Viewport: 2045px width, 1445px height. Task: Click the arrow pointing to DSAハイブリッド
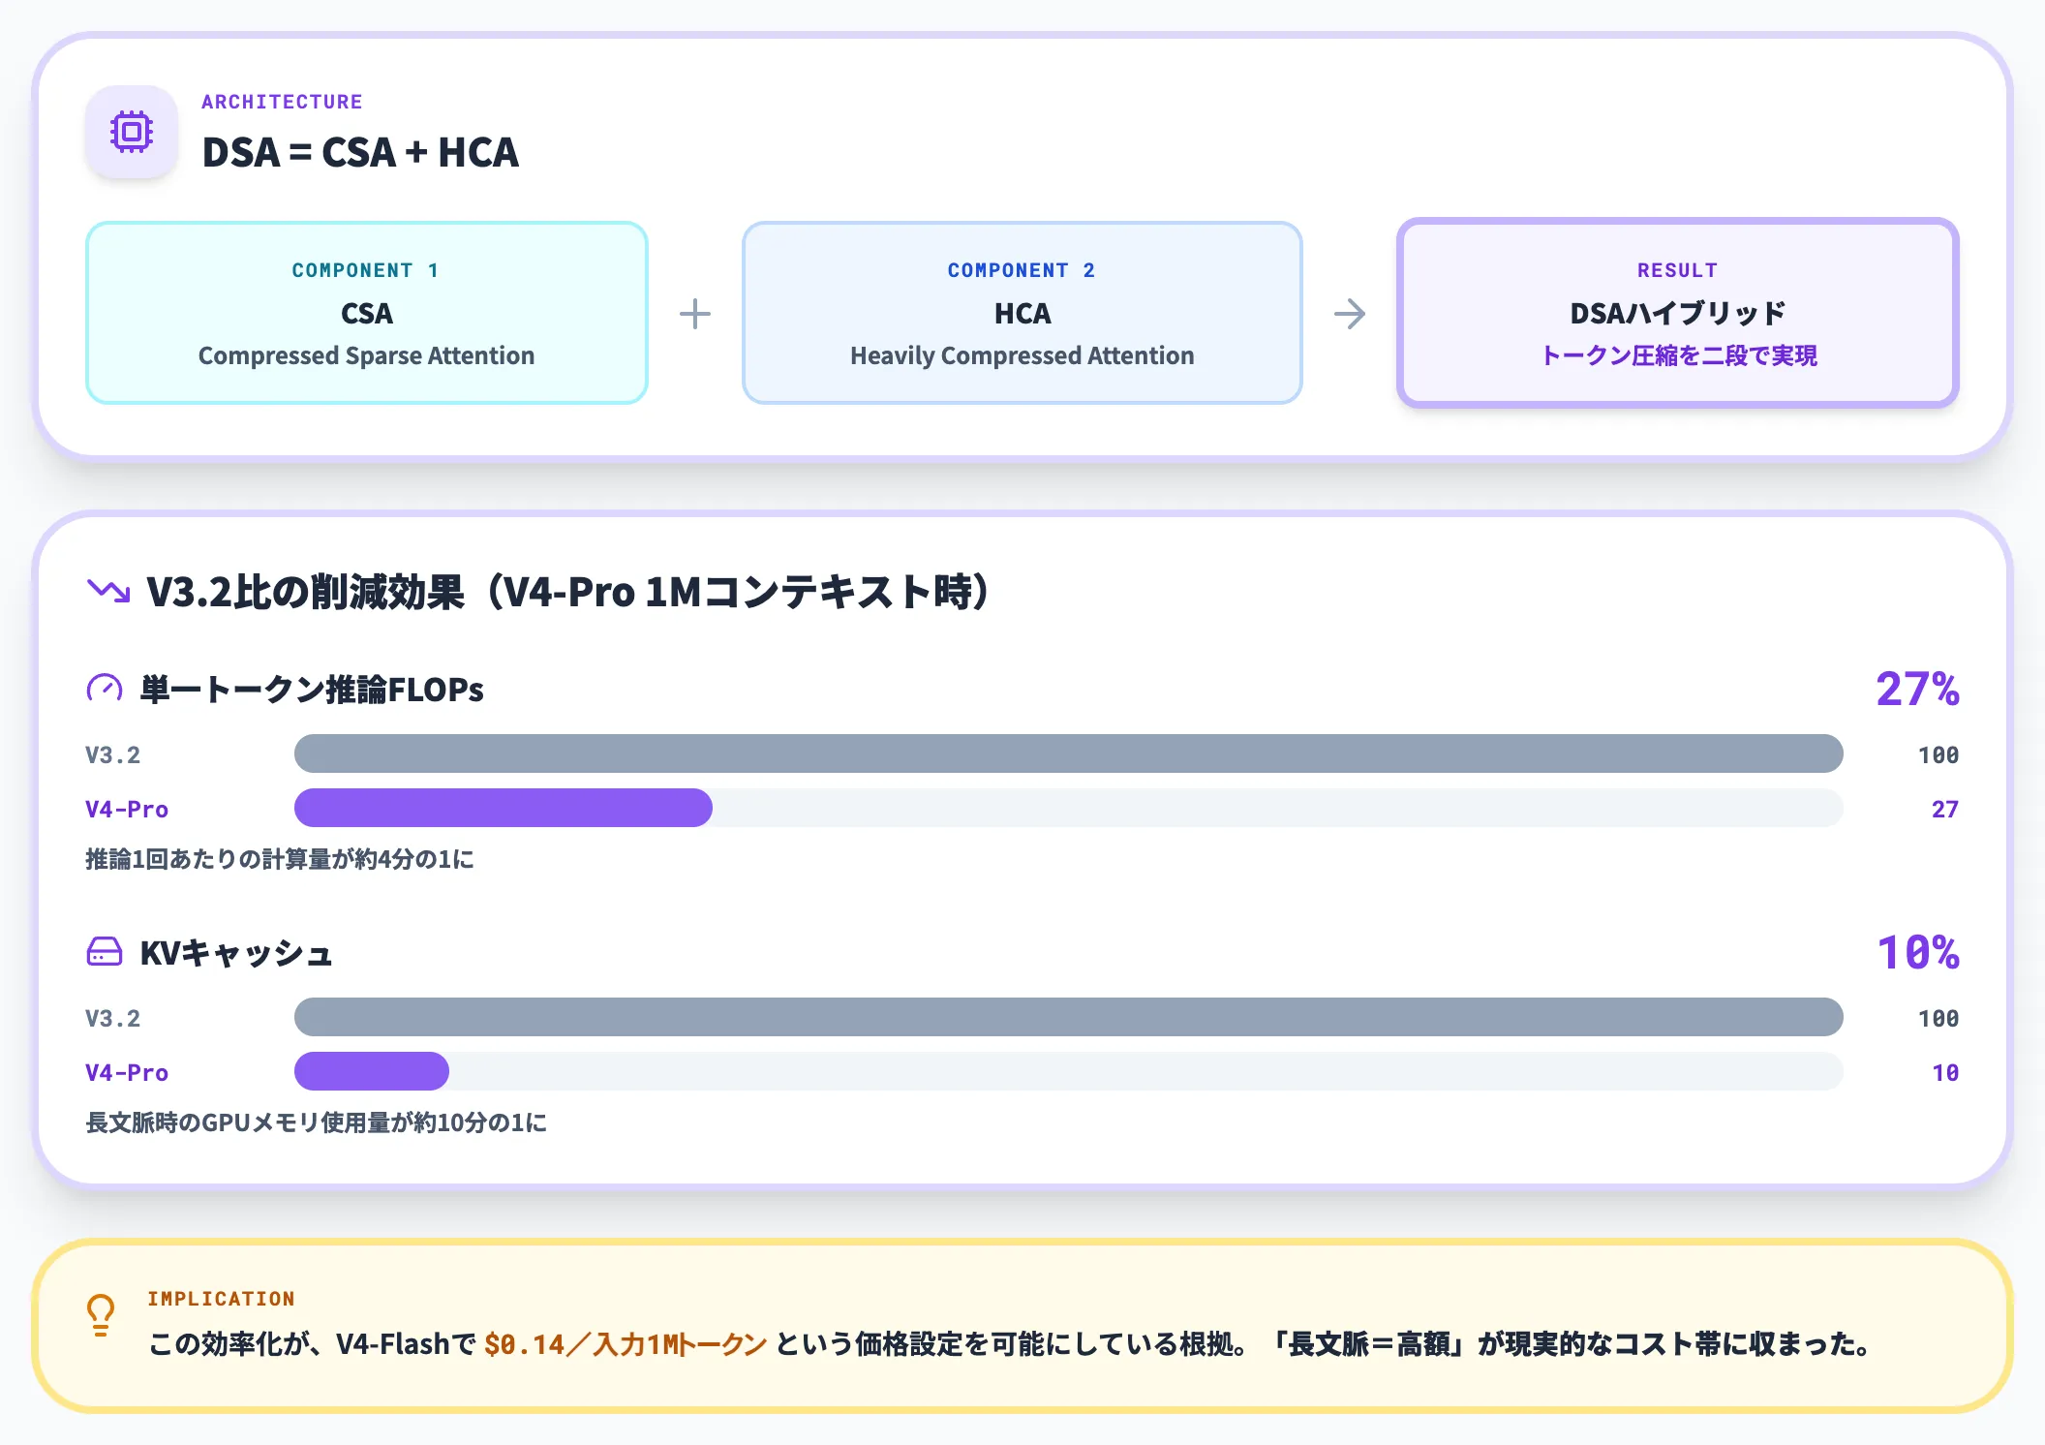pos(1350,312)
